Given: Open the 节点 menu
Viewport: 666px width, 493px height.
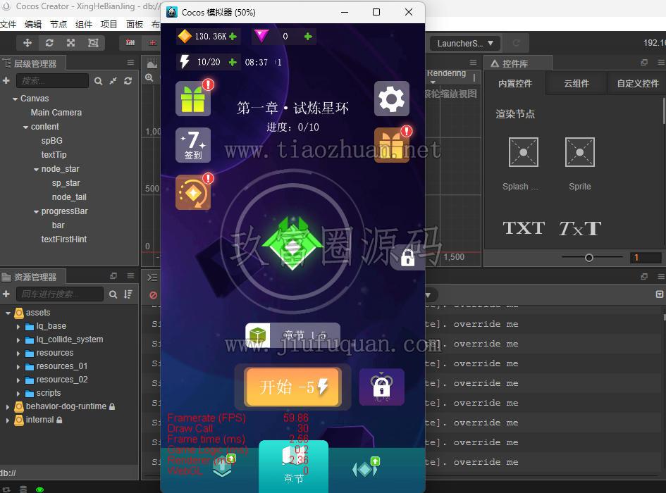Looking at the screenshot, I should (58, 24).
